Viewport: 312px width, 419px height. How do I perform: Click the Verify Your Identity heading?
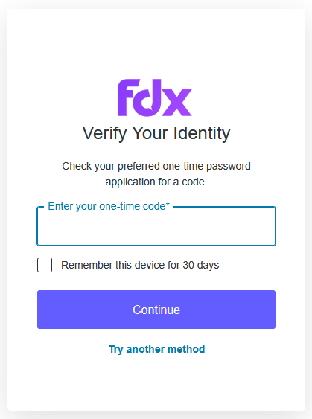[x=156, y=133]
